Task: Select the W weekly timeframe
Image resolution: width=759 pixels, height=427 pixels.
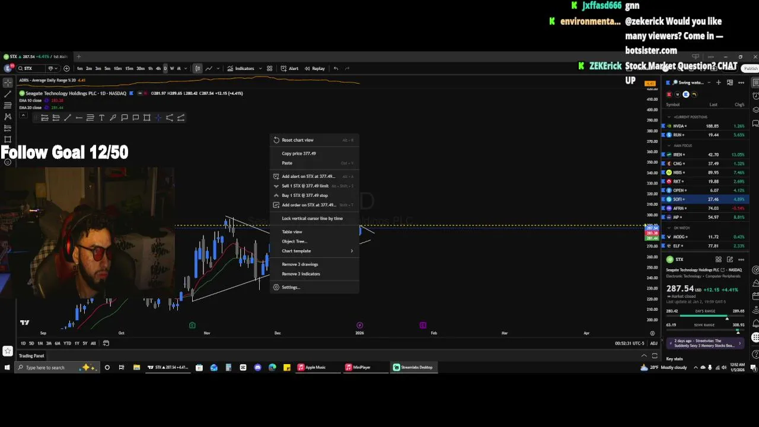Action: coord(172,68)
